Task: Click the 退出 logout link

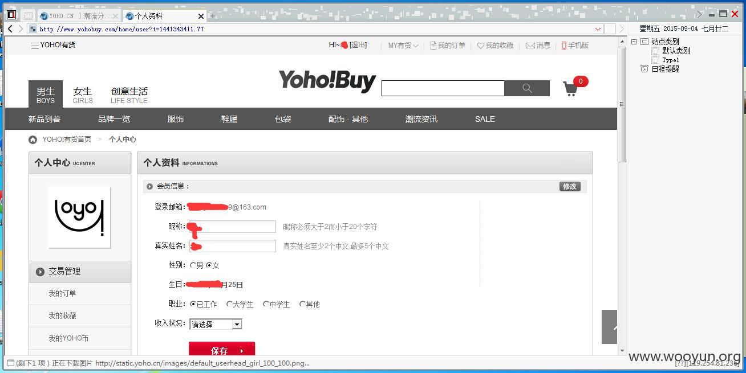Action: tap(358, 45)
